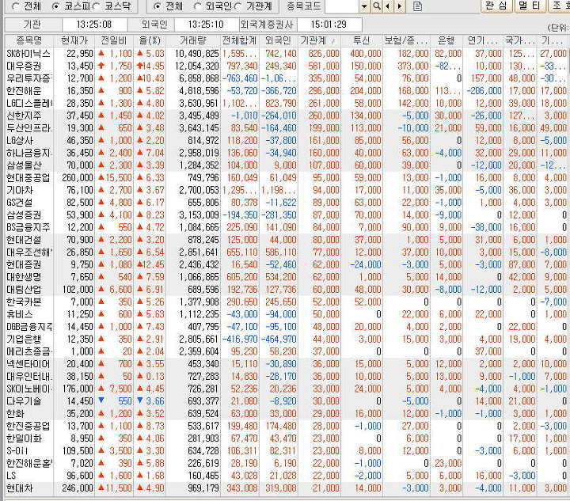
Task: Open the 종목코드 dropdown arrow
Action: 364,6
